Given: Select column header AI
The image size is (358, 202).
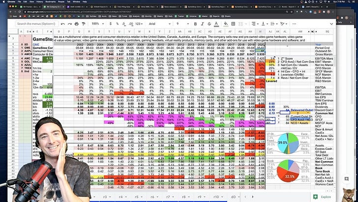Looking at the screenshot, I should (260, 32).
